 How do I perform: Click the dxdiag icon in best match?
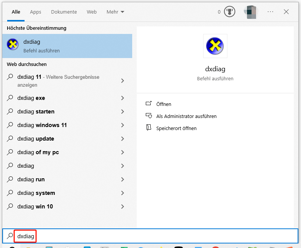point(12,45)
